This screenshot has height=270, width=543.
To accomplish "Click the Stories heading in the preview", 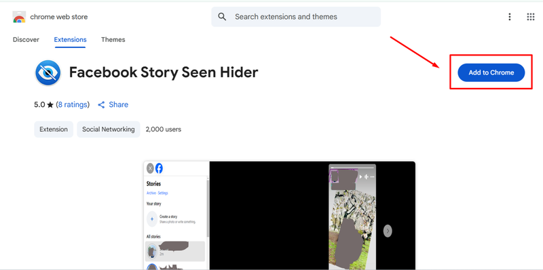I will coord(154,183).
